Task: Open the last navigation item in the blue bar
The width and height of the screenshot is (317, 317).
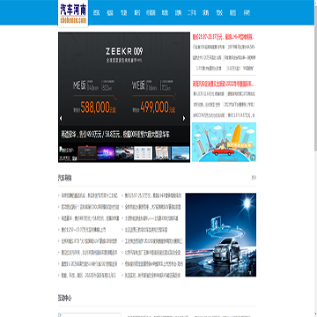Action: (247, 13)
